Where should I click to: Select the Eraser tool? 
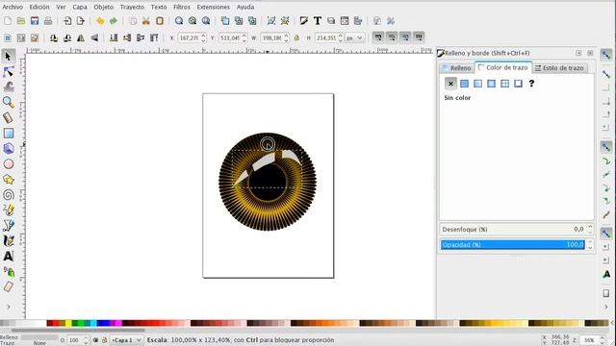tap(9, 286)
